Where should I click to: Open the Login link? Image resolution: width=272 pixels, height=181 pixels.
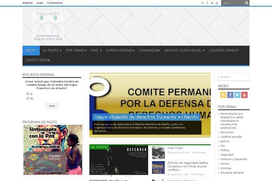[x=40, y=3]
